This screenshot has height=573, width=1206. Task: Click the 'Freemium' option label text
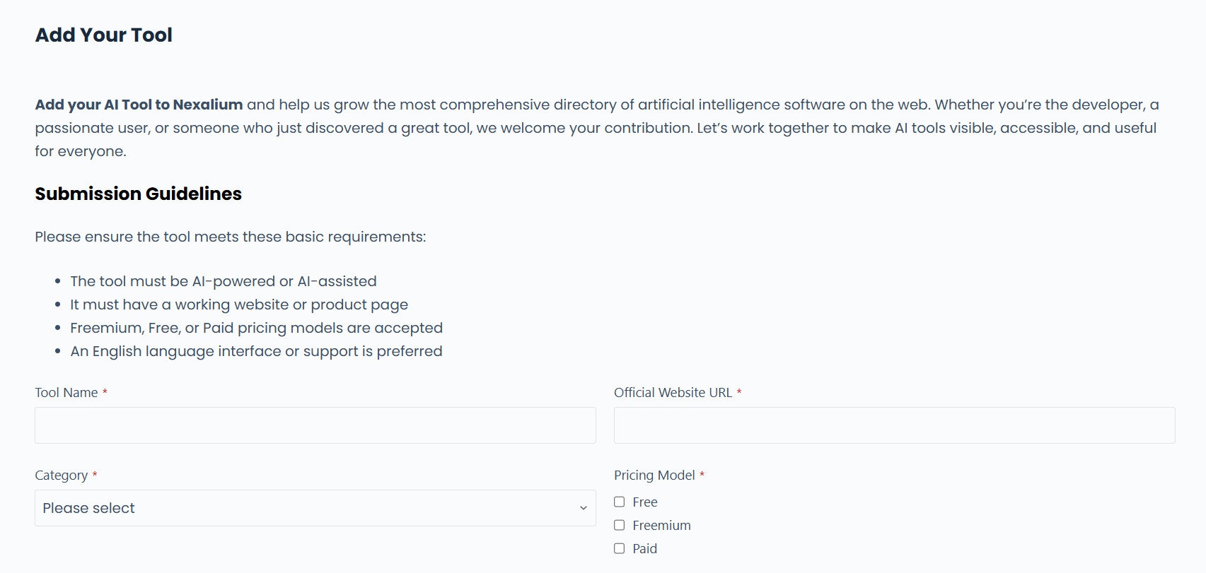[661, 525]
